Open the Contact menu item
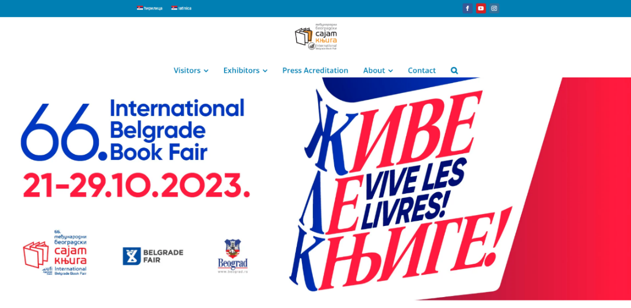The height and width of the screenshot is (308, 631). tap(422, 71)
